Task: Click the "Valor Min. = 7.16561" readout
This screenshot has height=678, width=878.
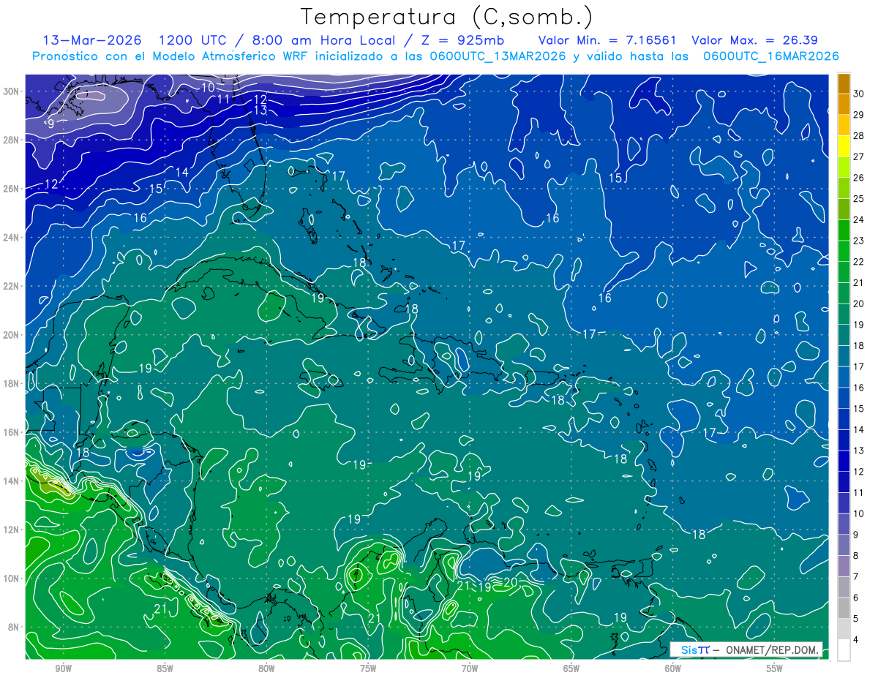Action: [607, 40]
